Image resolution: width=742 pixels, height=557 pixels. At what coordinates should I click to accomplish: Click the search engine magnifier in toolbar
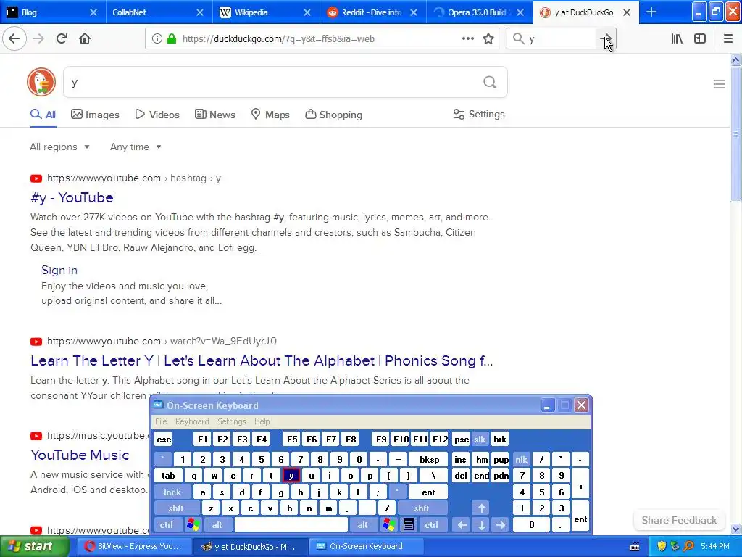(x=519, y=38)
